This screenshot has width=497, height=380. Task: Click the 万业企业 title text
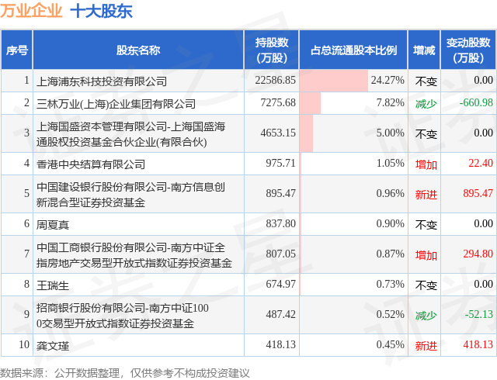coord(31,11)
